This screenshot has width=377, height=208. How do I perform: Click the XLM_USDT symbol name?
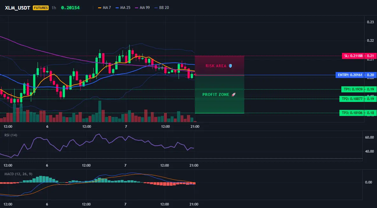coord(18,8)
